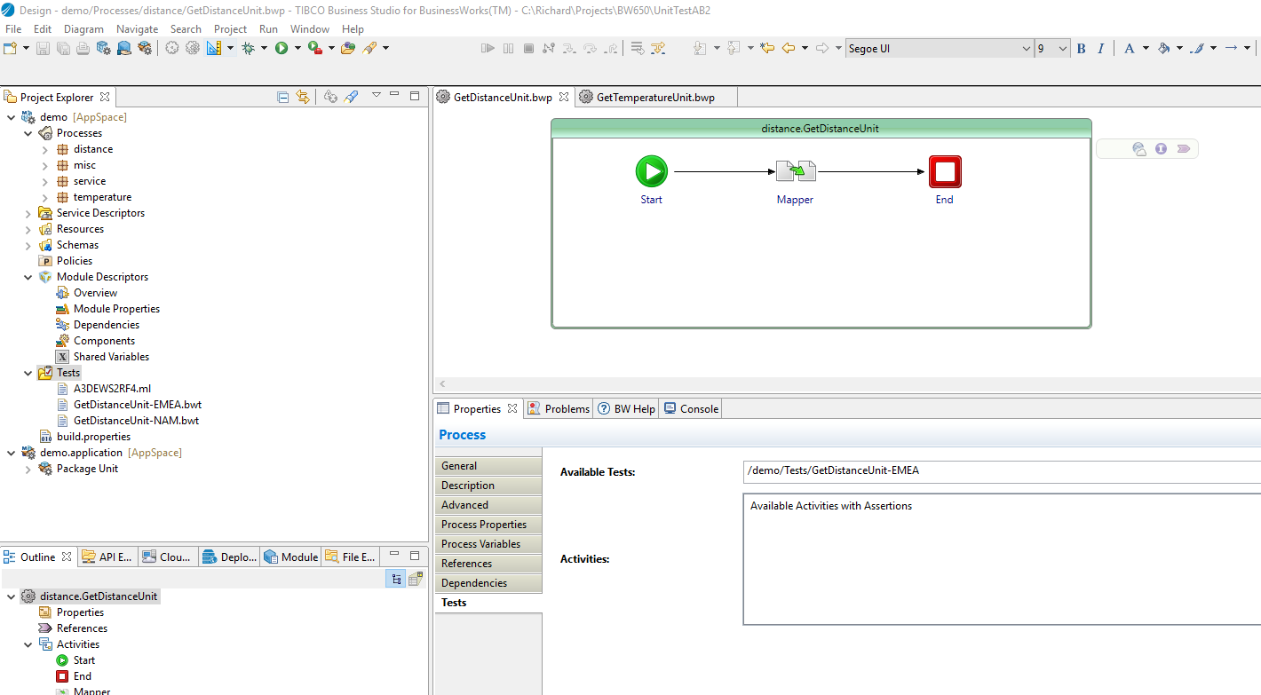Switch to the Problems tab
The height and width of the screenshot is (695, 1261).
[558, 408]
